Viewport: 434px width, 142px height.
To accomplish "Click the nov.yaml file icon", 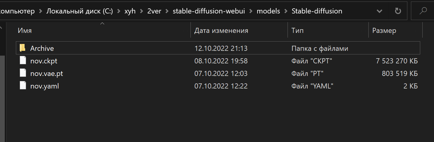I will pyautogui.click(x=23, y=86).
